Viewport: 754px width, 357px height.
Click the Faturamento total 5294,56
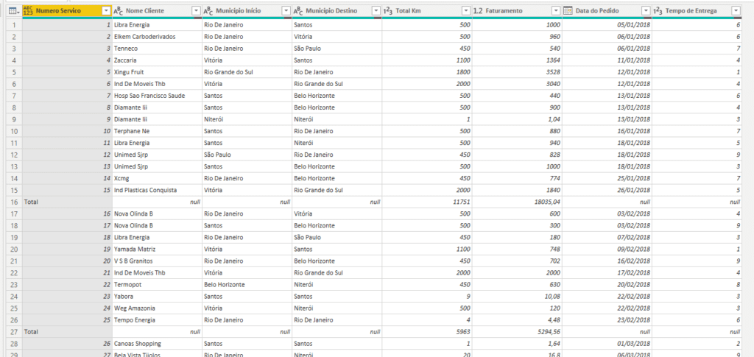click(x=517, y=331)
